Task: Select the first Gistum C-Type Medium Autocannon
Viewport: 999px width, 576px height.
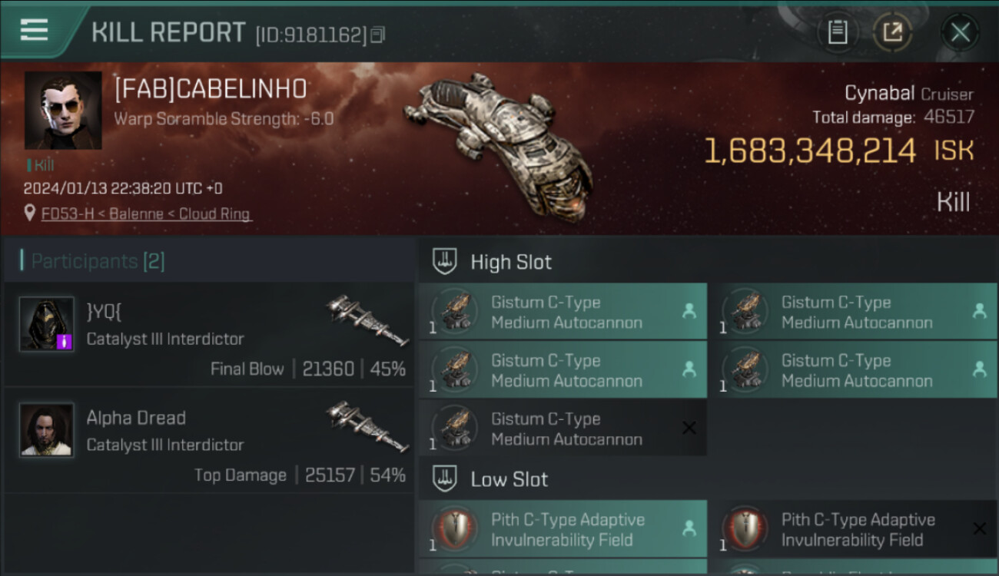Action: 562,312
